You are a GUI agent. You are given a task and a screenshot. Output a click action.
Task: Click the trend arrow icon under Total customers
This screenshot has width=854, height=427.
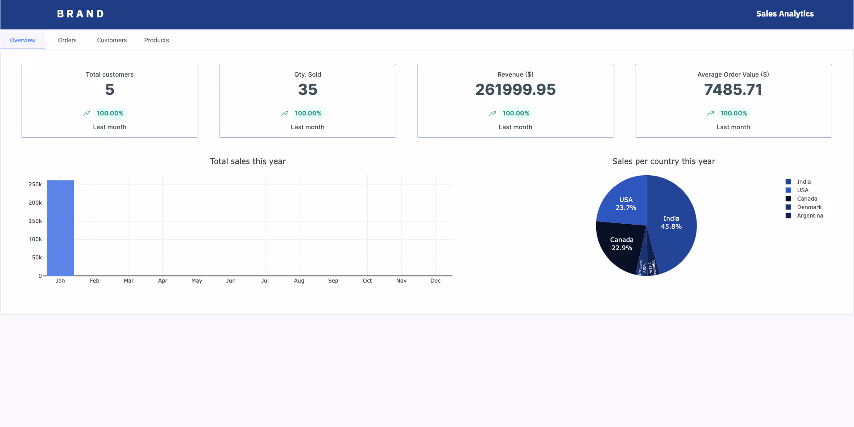(x=87, y=114)
